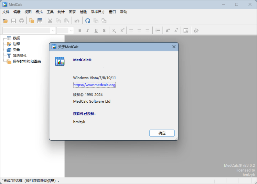Open the https://www.medcalc.org link
Image resolution: width=257 pixels, height=184 pixels.
coord(94,85)
